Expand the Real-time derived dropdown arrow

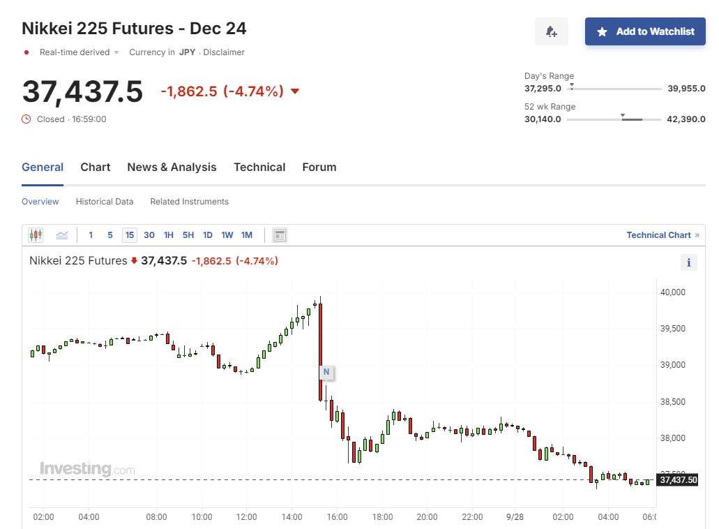click(x=116, y=52)
